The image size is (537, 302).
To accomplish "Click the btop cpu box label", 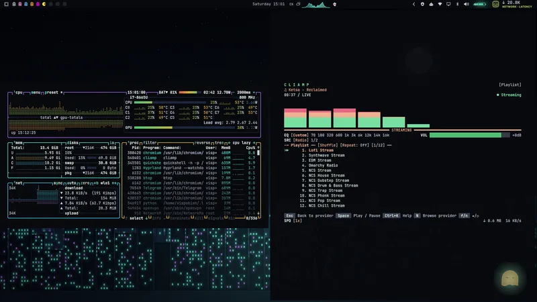I will coord(19,93).
